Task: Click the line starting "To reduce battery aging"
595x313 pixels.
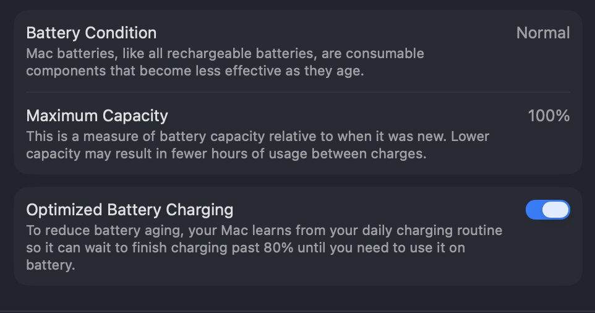Action: pos(264,231)
